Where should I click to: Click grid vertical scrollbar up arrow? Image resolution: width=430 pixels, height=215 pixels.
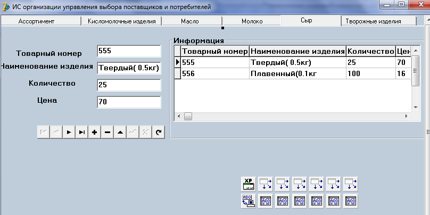click(416, 51)
